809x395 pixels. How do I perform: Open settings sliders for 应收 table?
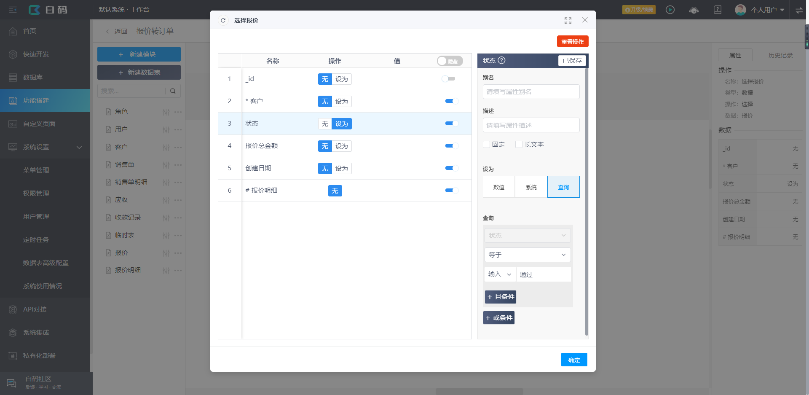click(x=166, y=200)
